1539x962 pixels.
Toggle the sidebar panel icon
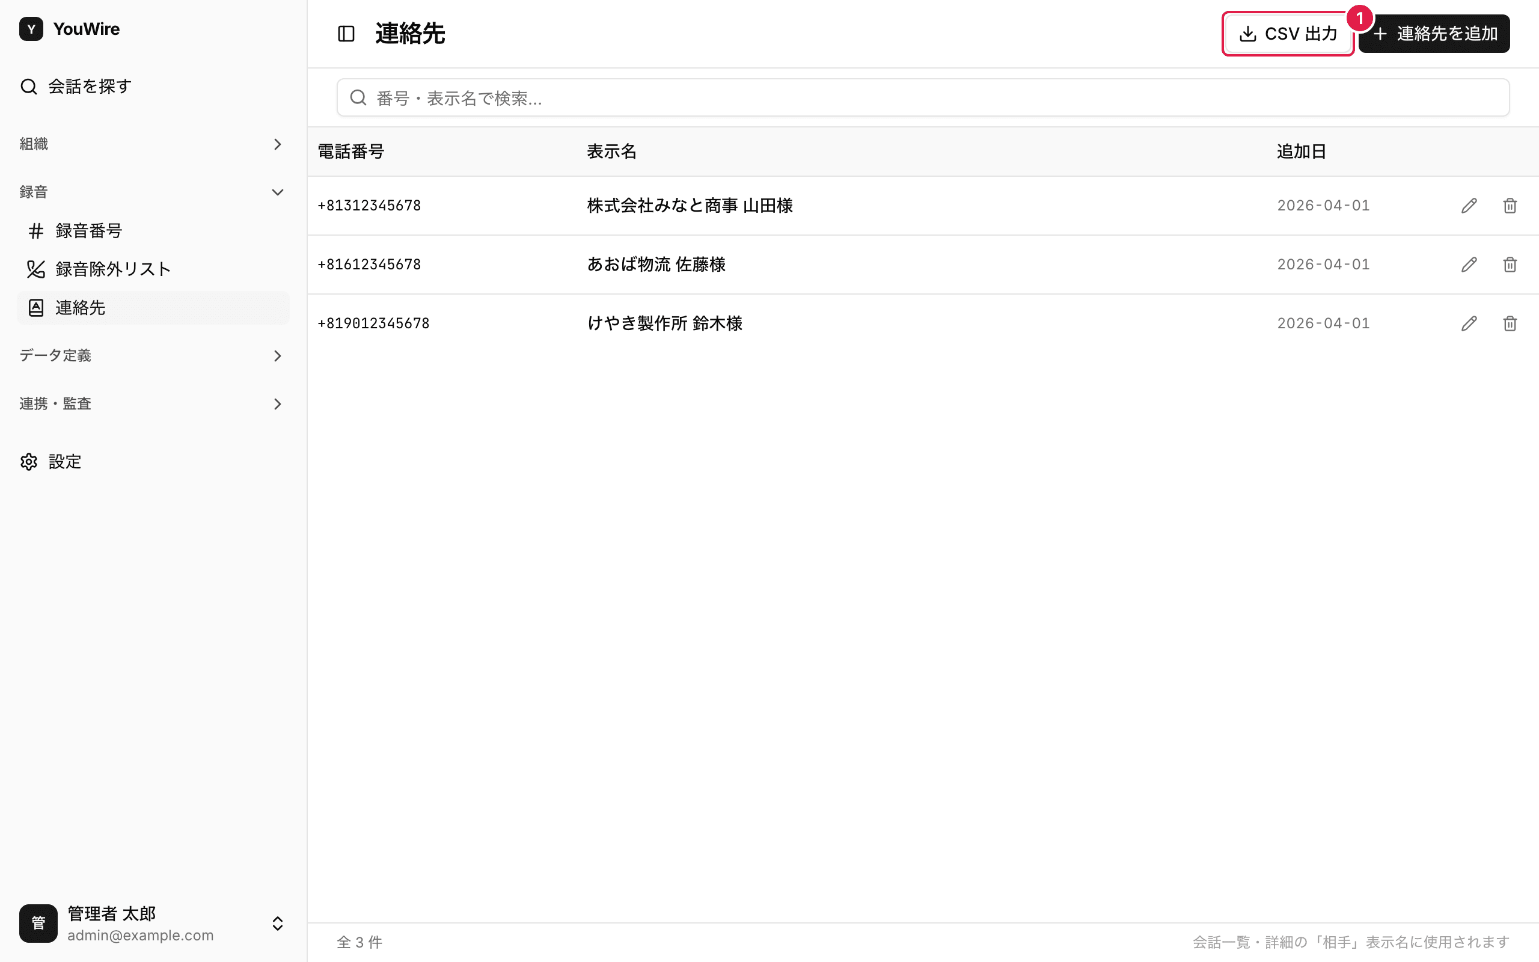pyautogui.click(x=346, y=34)
